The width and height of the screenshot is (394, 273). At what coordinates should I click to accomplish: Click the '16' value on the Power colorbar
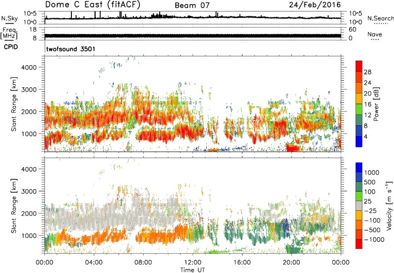[367, 104]
